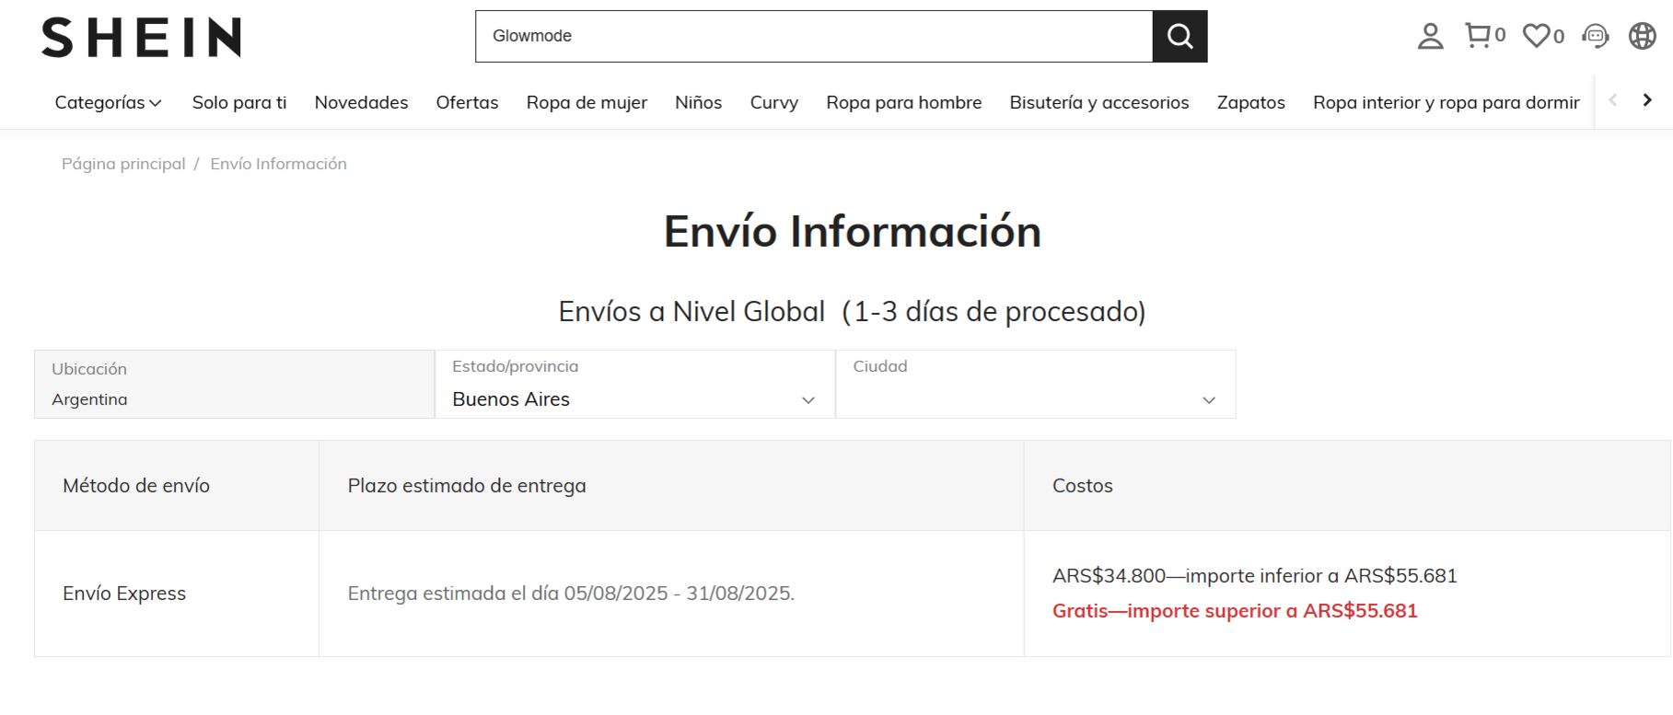Open Bisutería y accesorios
Viewport: 1673px width, 715px height.
coord(1098,102)
